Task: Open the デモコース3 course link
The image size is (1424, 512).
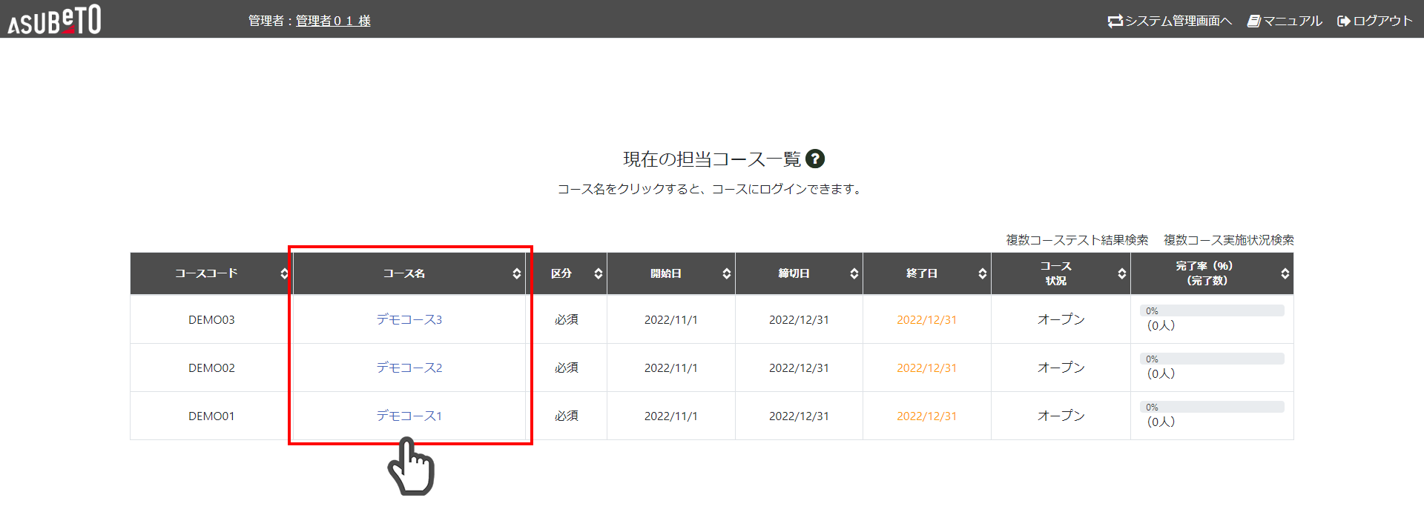Action: click(409, 320)
